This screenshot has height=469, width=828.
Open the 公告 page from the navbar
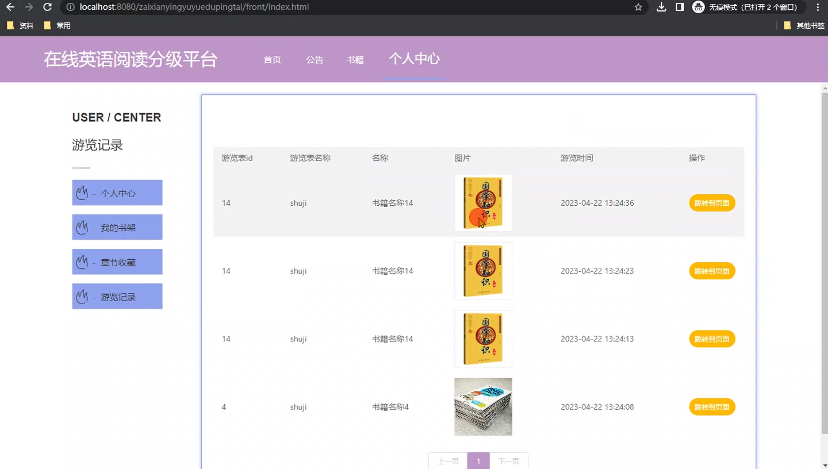[315, 59]
